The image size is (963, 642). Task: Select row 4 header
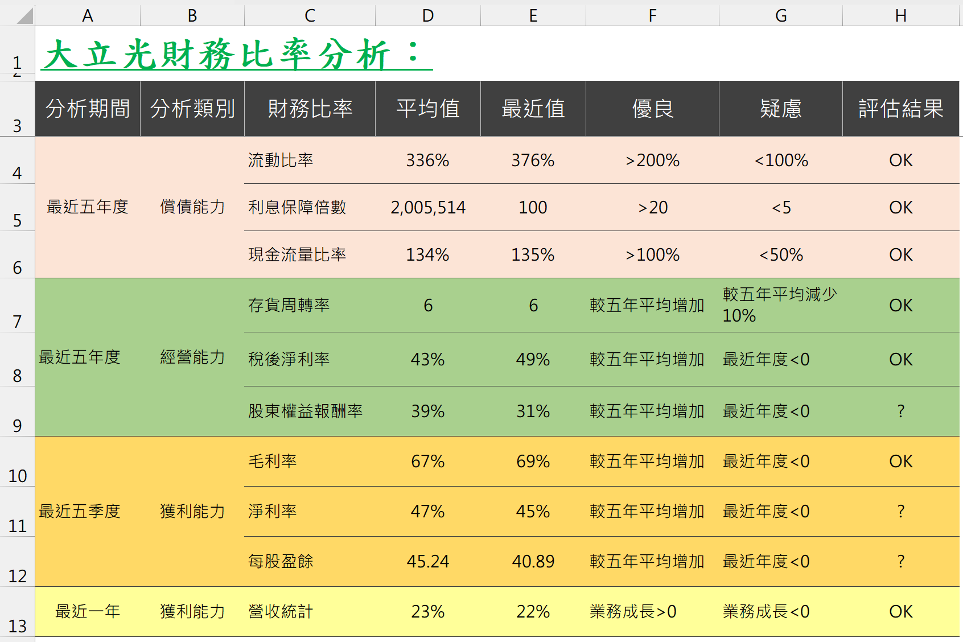(x=17, y=160)
